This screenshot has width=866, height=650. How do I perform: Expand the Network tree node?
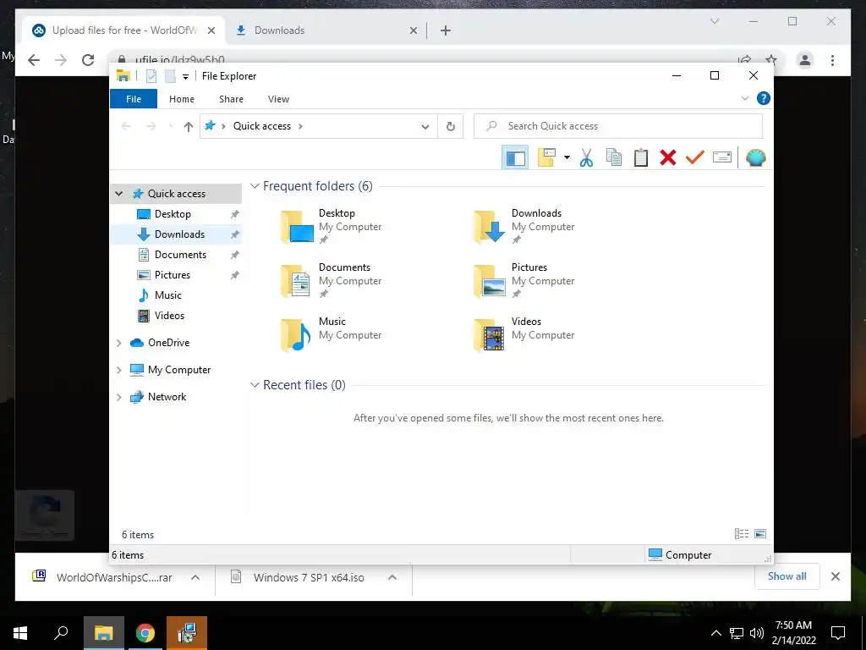tap(118, 397)
